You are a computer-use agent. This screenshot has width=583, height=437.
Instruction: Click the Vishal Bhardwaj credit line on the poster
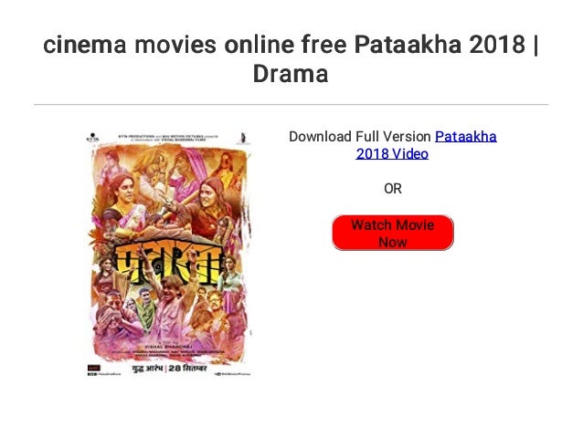point(166,345)
